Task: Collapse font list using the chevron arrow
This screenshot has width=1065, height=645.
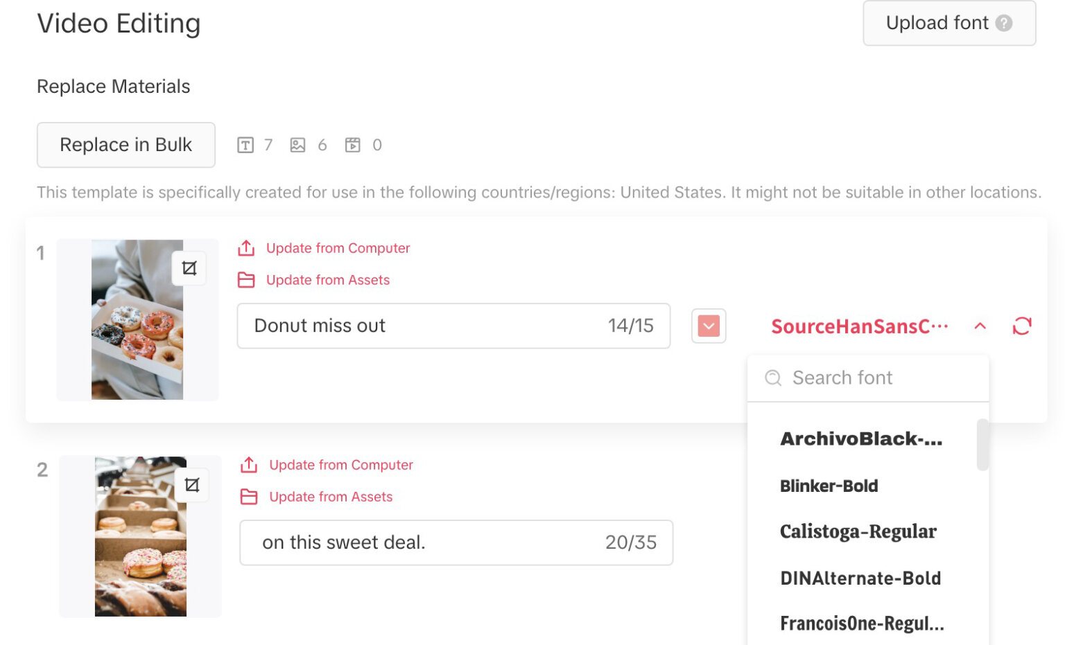Action: coord(980,326)
